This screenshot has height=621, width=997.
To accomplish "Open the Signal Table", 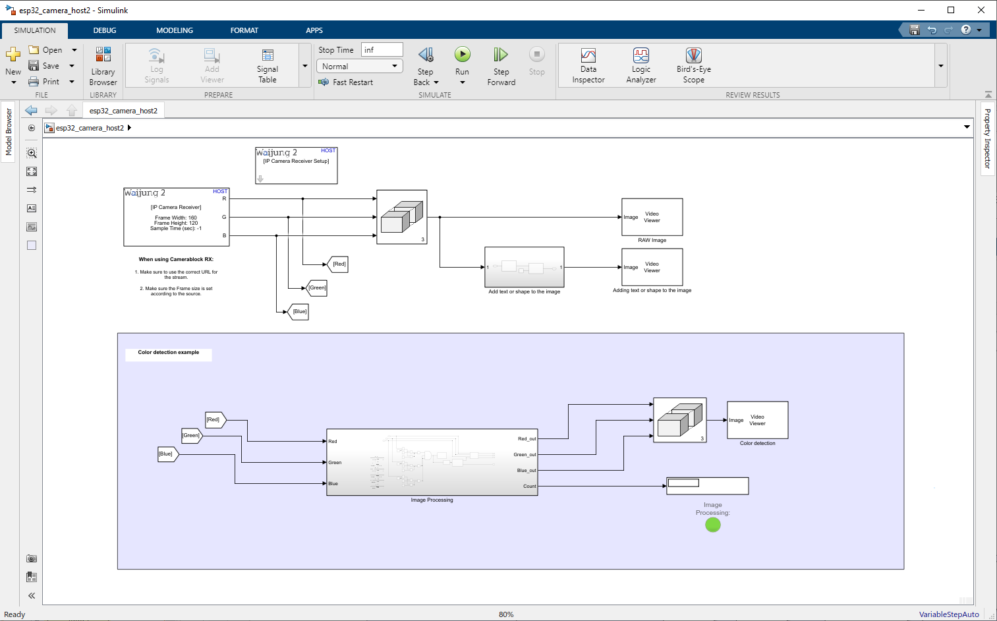I will coord(268,66).
